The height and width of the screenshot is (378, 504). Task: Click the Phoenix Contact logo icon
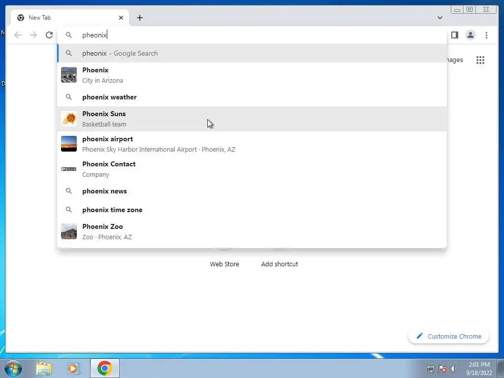[69, 169]
